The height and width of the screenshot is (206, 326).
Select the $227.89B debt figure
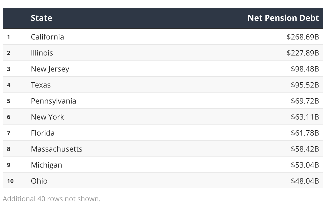click(303, 53)
